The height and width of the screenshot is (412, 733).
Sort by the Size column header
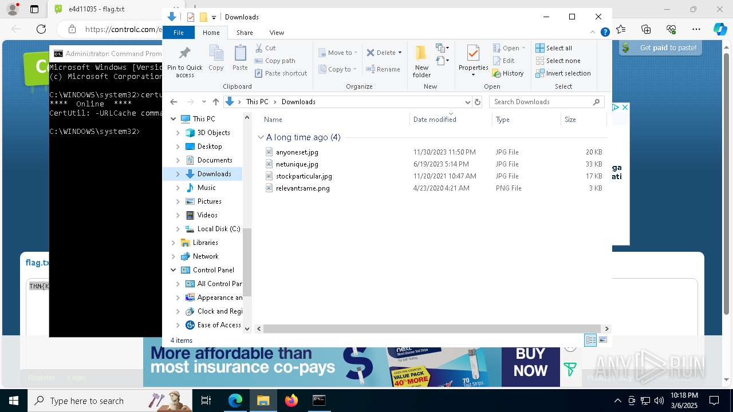[584, 120]
